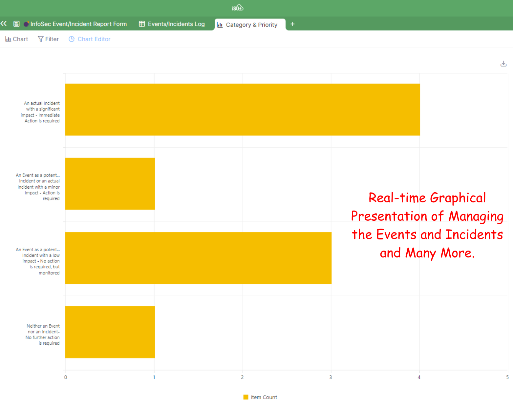Screen dimensions: 513x410
Task: Open the Chart view button
Action: pos(17,39)
